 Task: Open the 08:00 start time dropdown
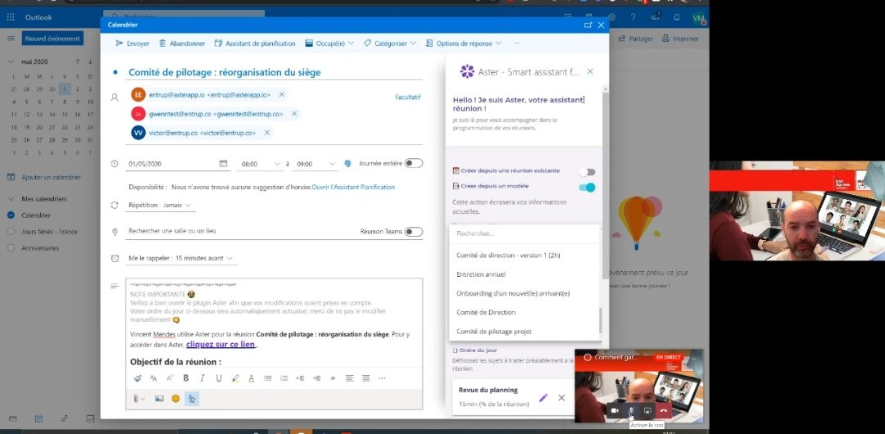tap(261, 164)
